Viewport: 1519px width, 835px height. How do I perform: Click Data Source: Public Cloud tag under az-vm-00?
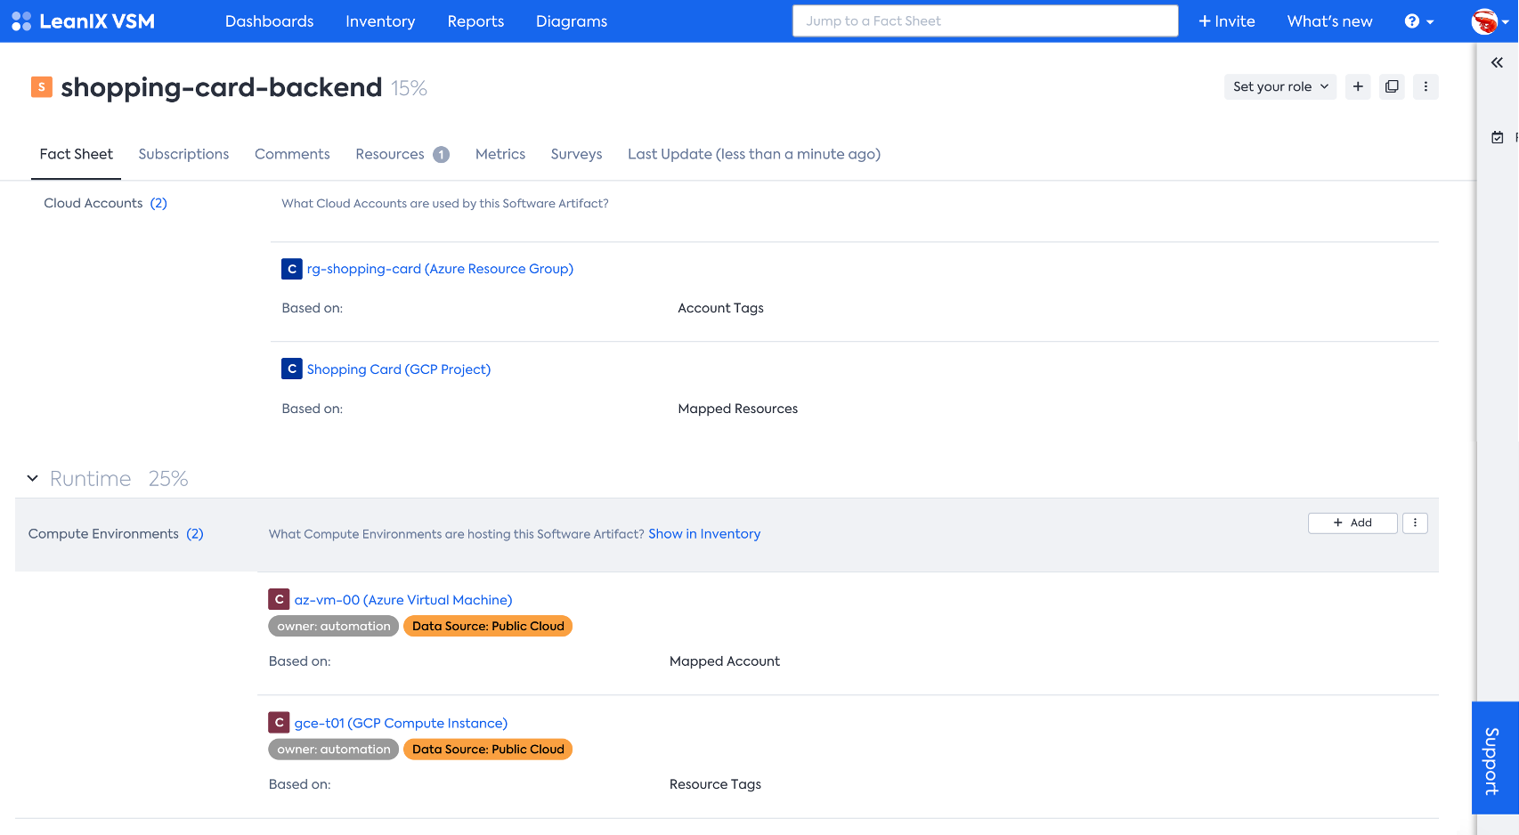tap(488, 626)
